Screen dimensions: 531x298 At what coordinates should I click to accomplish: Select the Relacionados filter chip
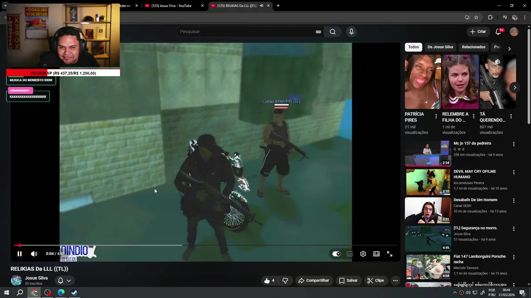click(473, 47)
